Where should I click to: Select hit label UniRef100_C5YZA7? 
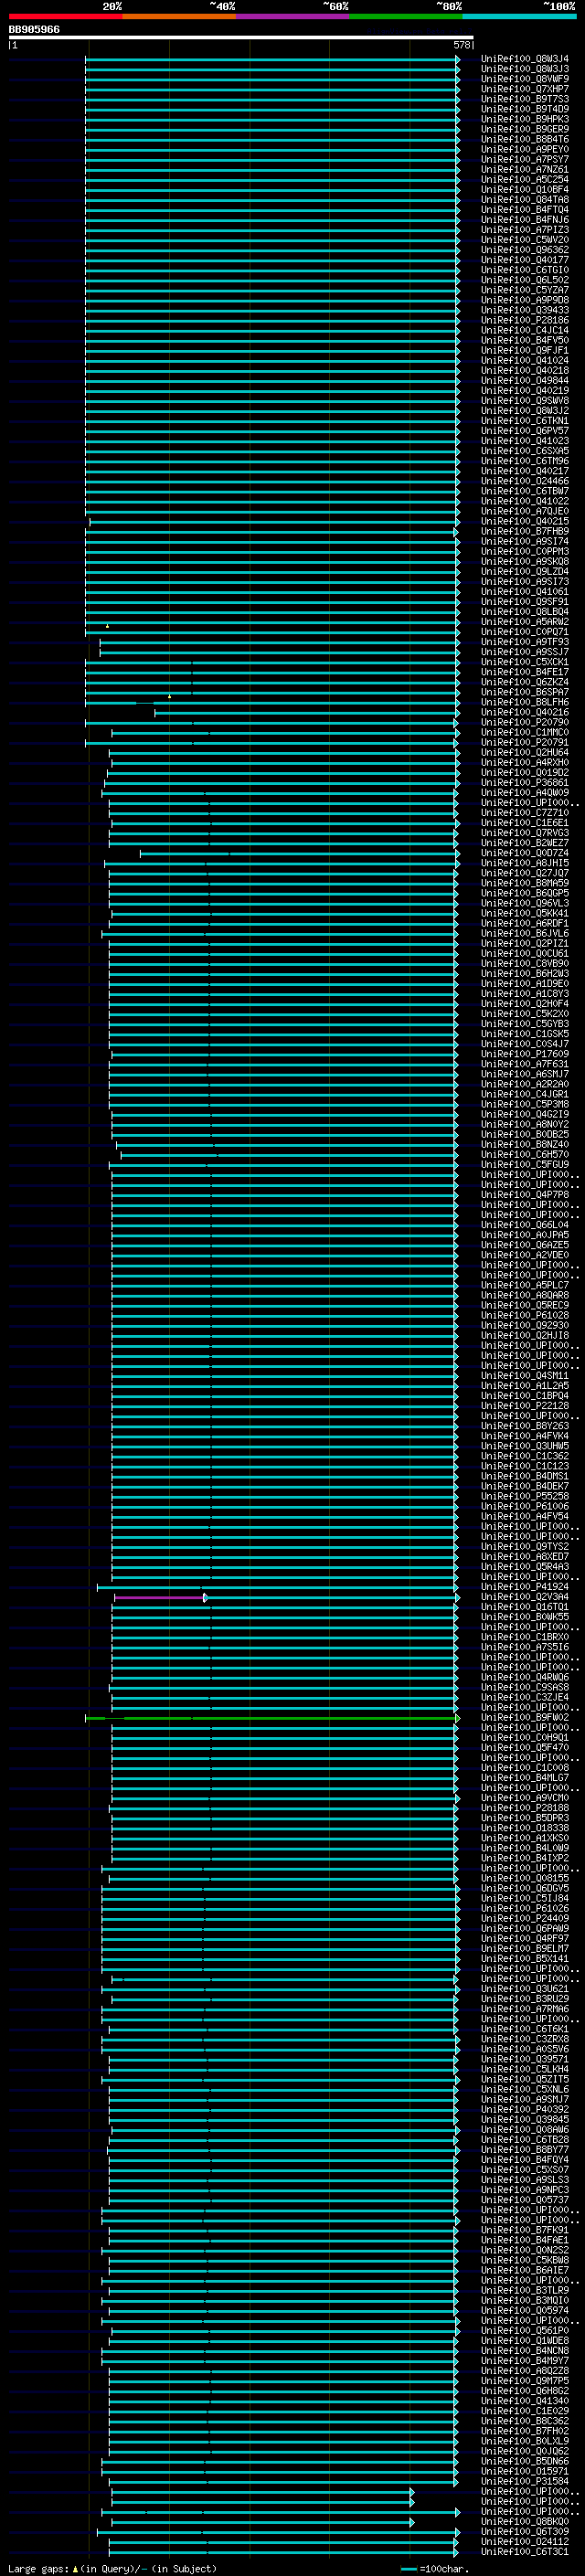(525, 290)
